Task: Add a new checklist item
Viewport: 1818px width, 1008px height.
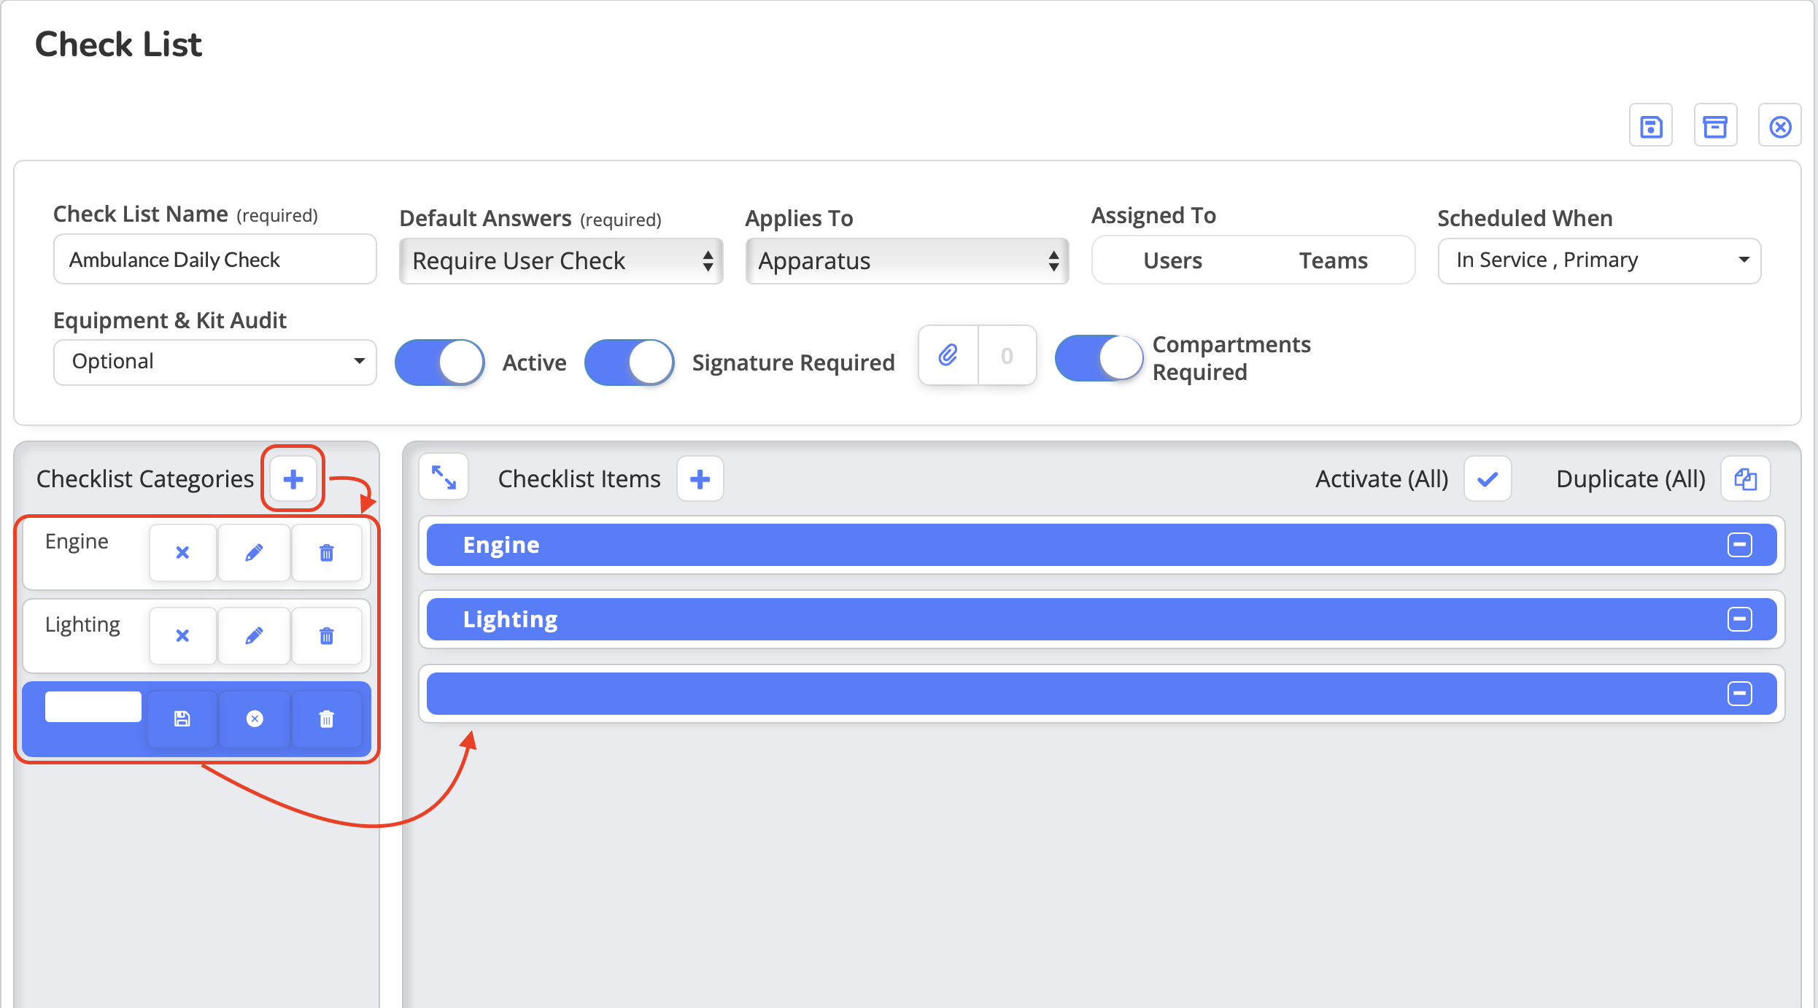Action: tap(700, 479)
